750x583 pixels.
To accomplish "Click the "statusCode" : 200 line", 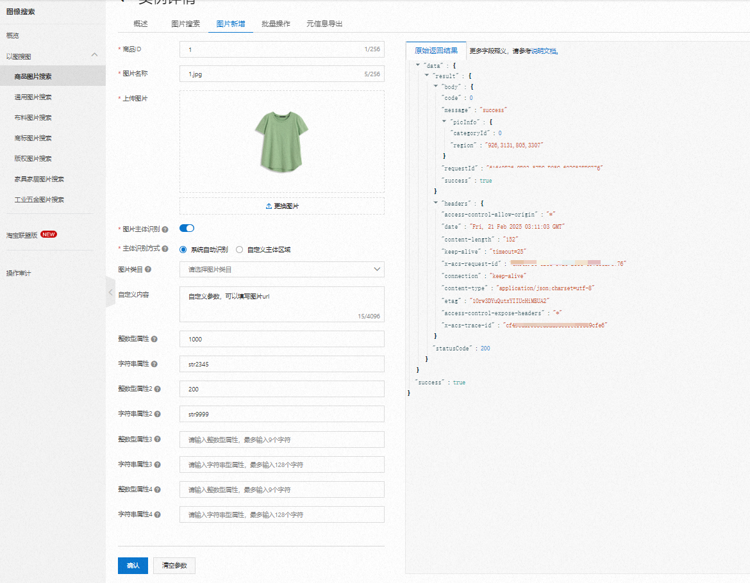I will click(x=462, y=349).
